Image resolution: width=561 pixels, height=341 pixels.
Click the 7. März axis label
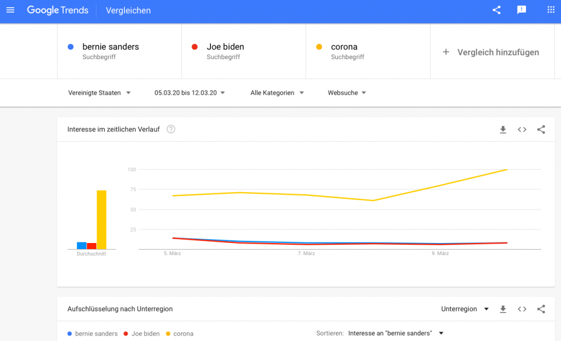306,253
